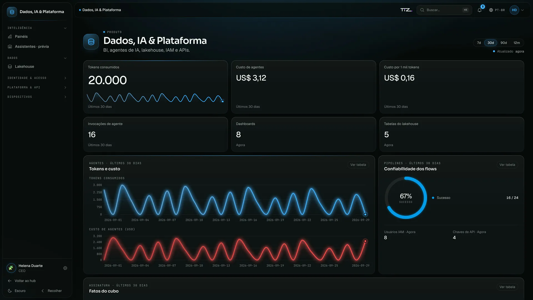Click the Tokens consumidos sparkline

coord(155,98)
